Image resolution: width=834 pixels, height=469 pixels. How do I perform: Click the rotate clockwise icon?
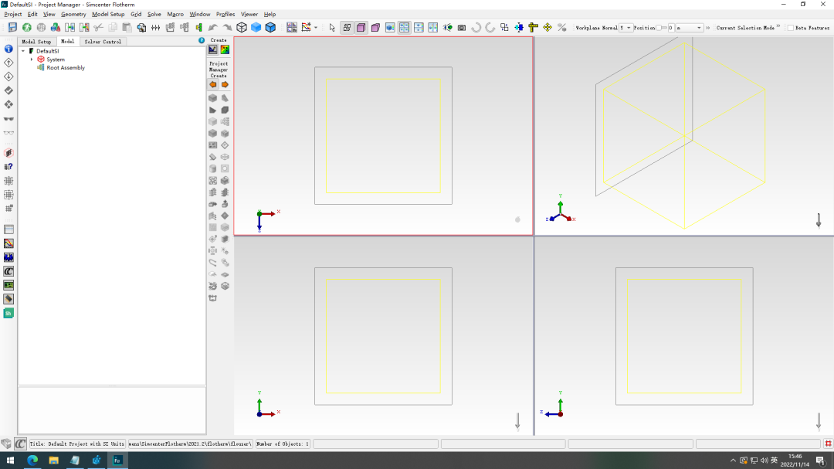coord(490,27)
